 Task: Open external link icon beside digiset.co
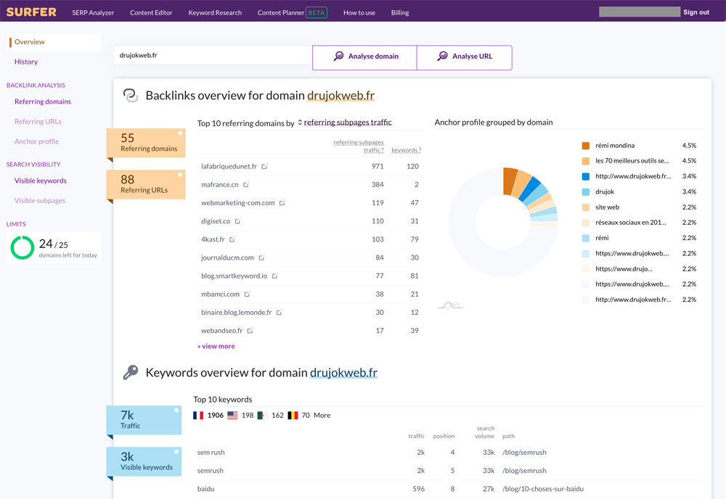pyautogui.click(x=237, y=221)
